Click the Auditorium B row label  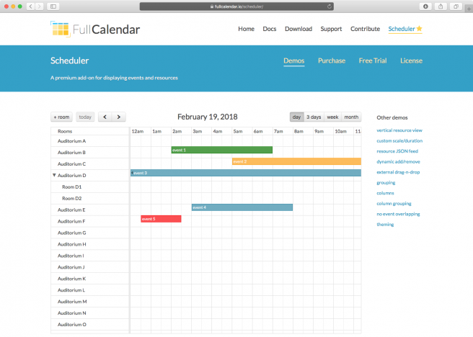(71, 153)
